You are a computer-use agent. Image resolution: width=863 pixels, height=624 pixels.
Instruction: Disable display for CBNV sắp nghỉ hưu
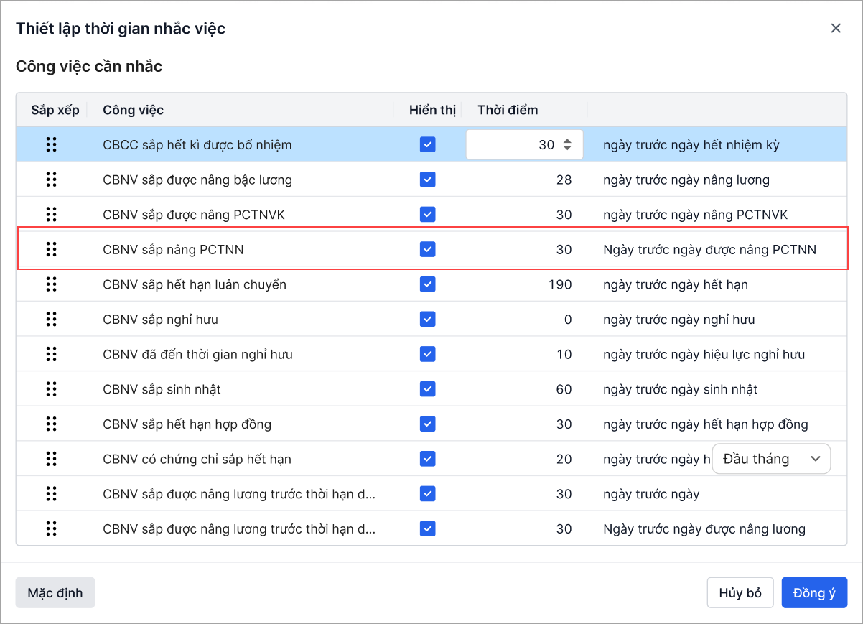click(x=428, y=319)
